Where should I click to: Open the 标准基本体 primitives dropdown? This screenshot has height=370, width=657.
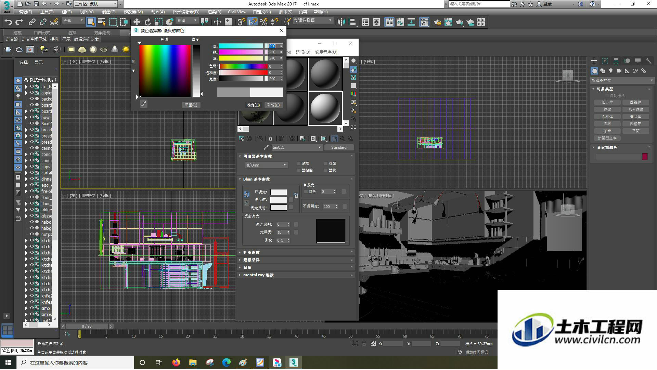(x=622, y=80)
